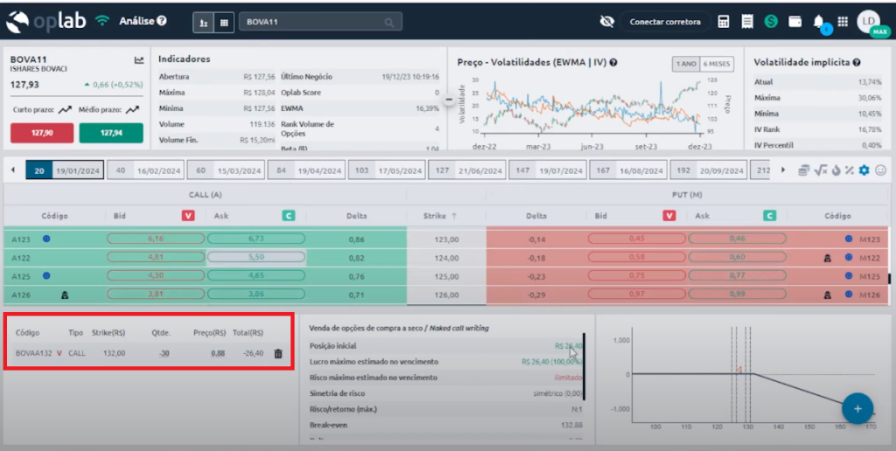
Task: Delete the BOVAA132 position with trash icon
Action: pos(278,354)
